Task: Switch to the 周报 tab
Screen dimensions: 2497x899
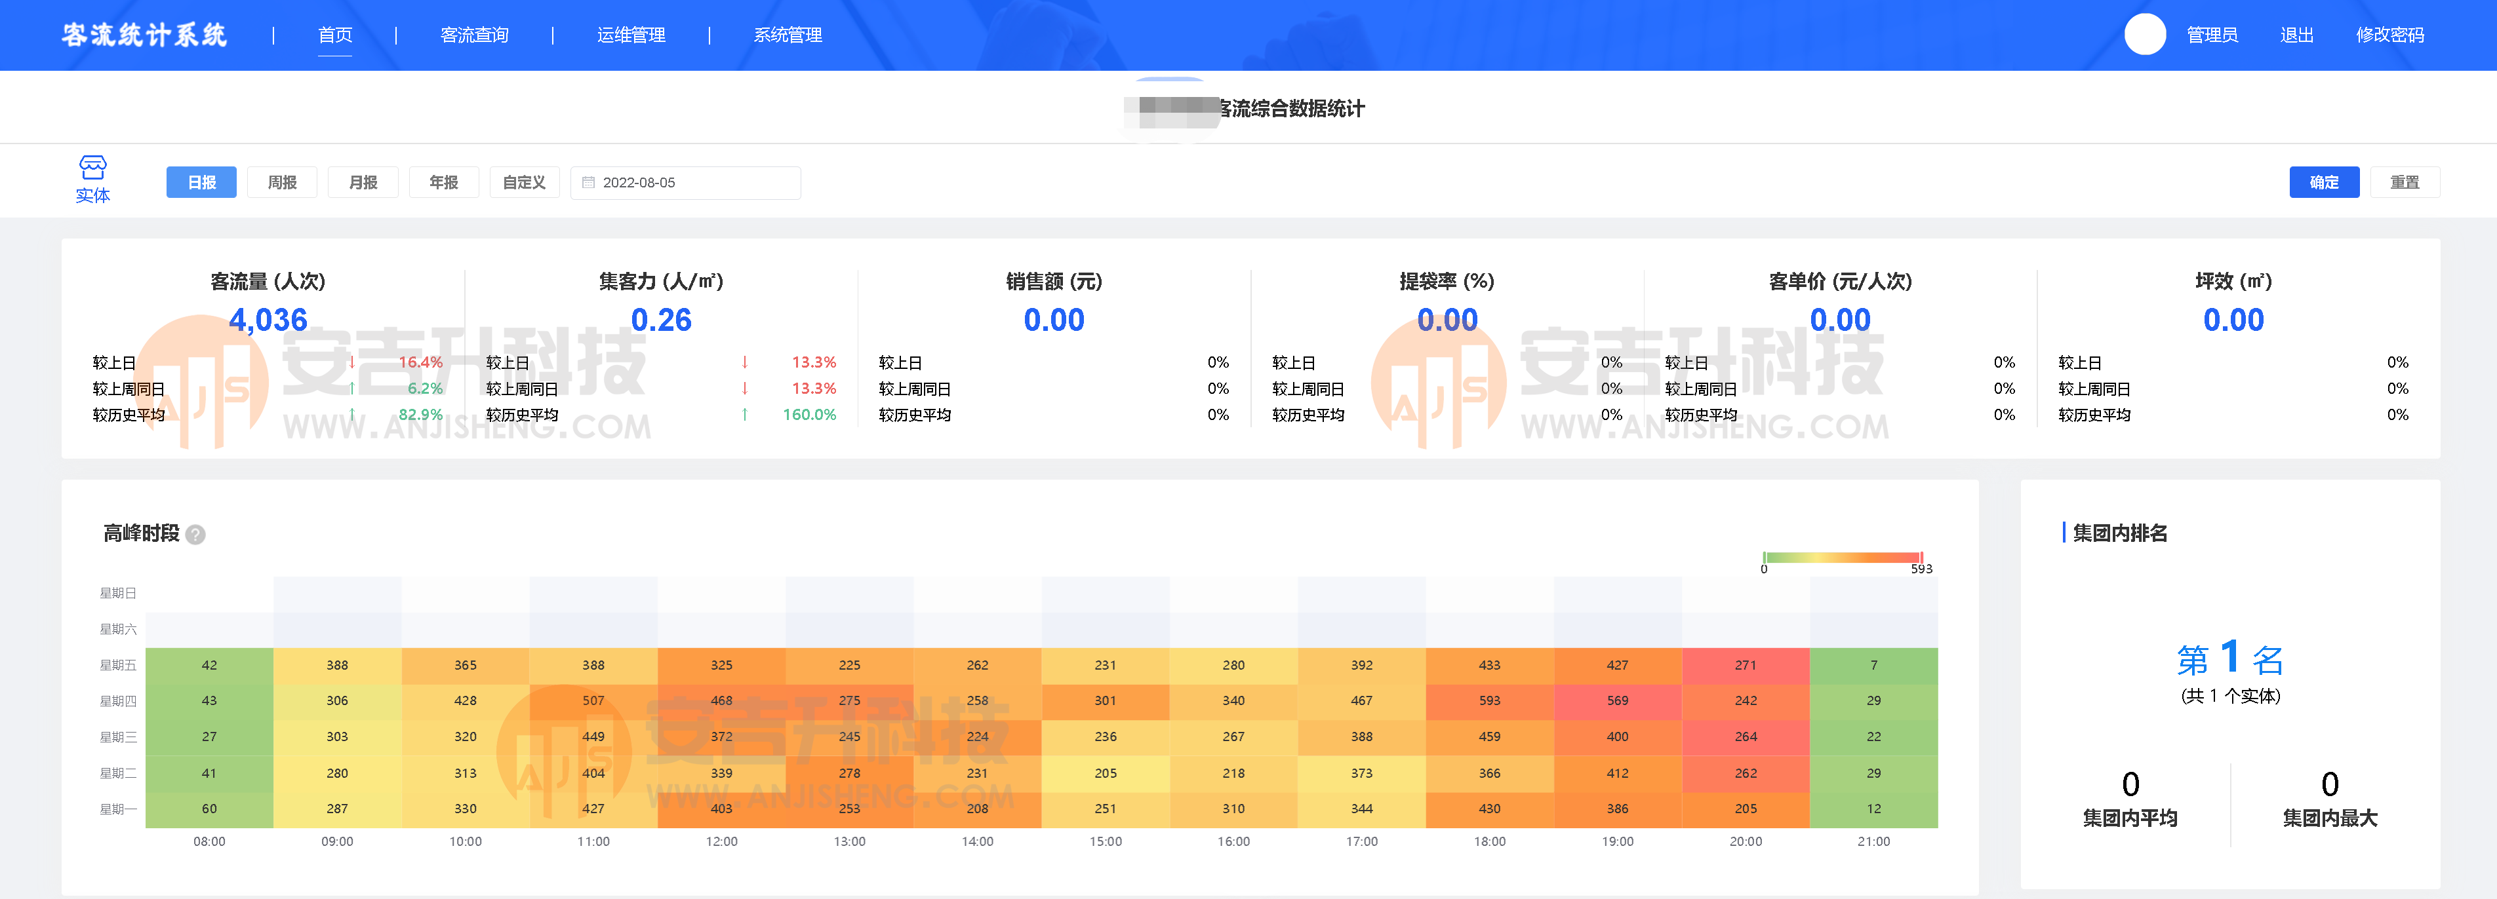Action: (282, 182)
